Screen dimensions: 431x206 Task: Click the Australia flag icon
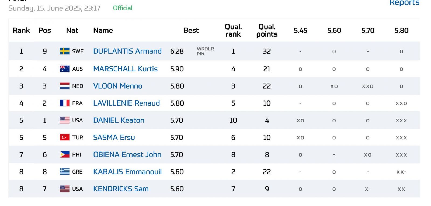pos(65,69)
